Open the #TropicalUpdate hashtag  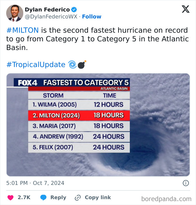pyautogui.click(x=36, y=65)
